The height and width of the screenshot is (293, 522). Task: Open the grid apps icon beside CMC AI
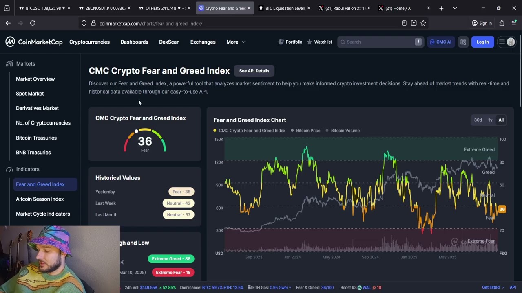point(463,42)
